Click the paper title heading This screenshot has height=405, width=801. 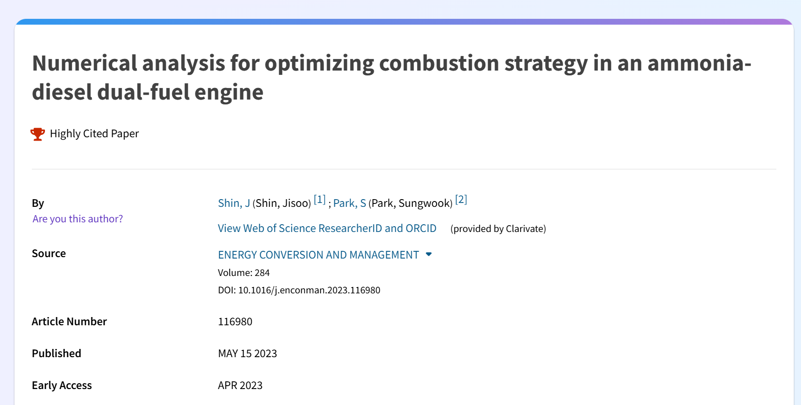point(392,77)
